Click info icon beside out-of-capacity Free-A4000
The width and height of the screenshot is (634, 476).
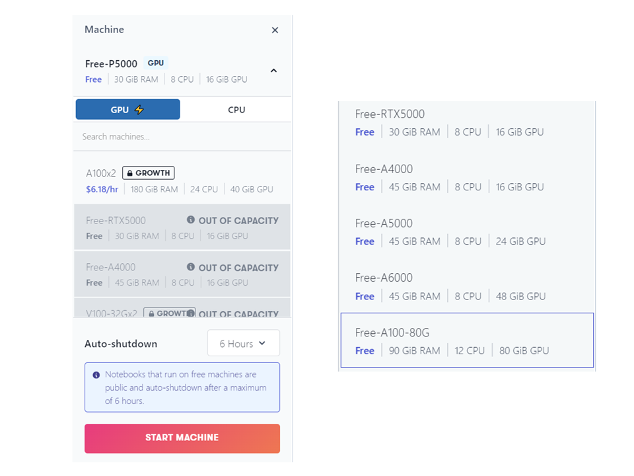191,267
